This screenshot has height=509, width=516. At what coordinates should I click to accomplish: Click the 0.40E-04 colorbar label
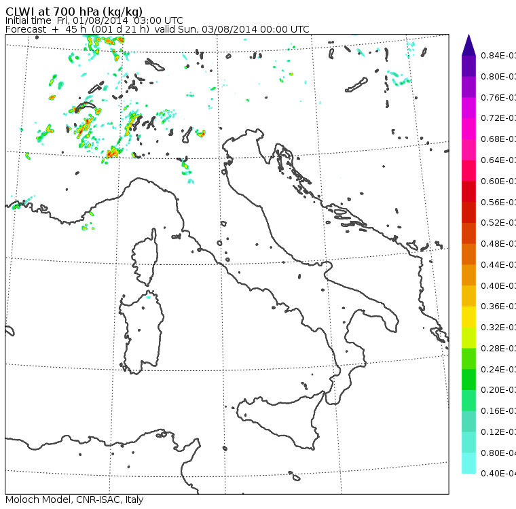tap(498, 474)
